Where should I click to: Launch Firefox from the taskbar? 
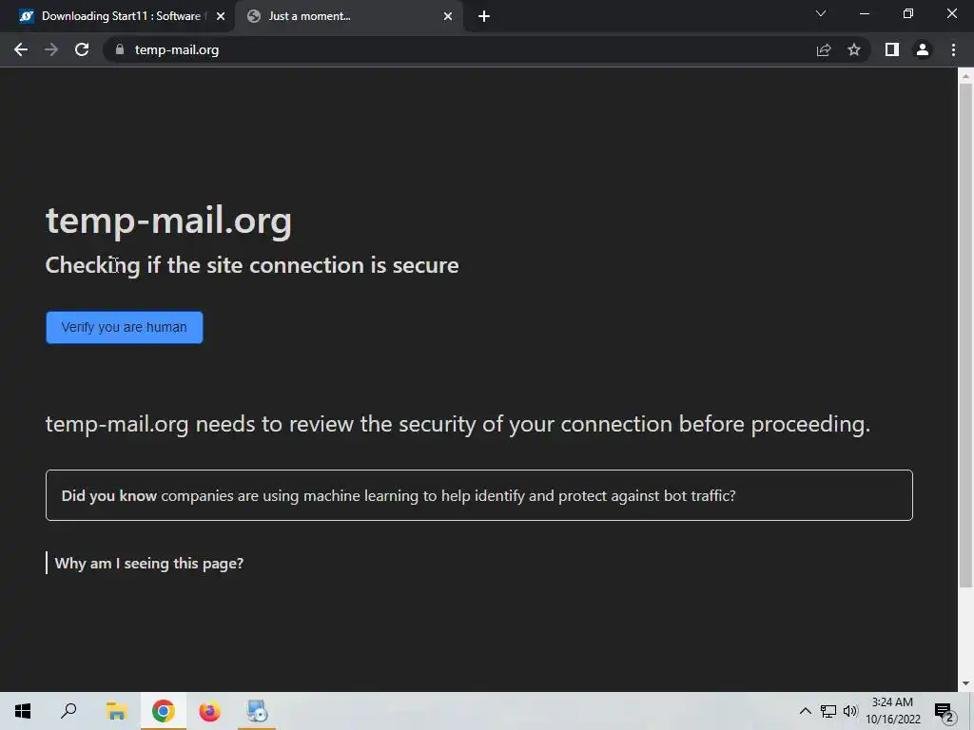[209, 711]
